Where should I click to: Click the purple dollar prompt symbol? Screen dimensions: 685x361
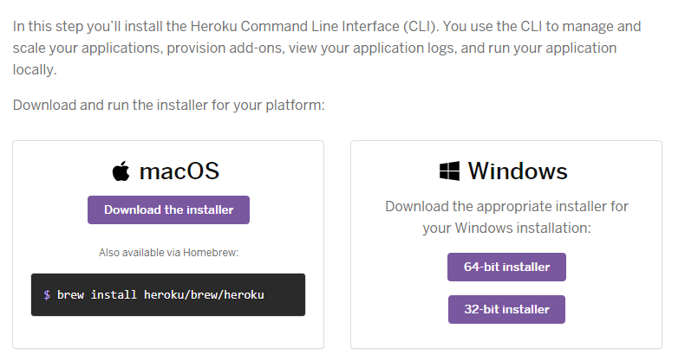47,295
